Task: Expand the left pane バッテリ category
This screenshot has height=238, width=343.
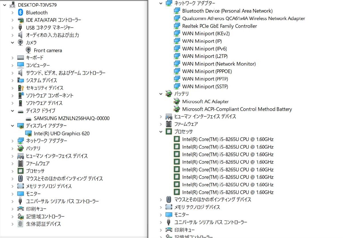Action: tap(12, 148)
